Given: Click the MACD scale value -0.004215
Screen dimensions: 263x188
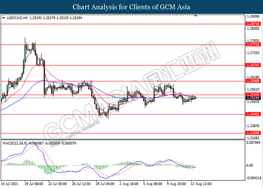Looking at the screenshot, I should point(254,178).
